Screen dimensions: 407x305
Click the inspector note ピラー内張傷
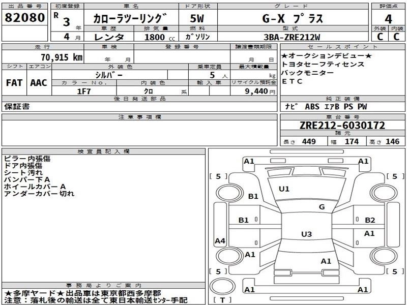click(27, 159)
